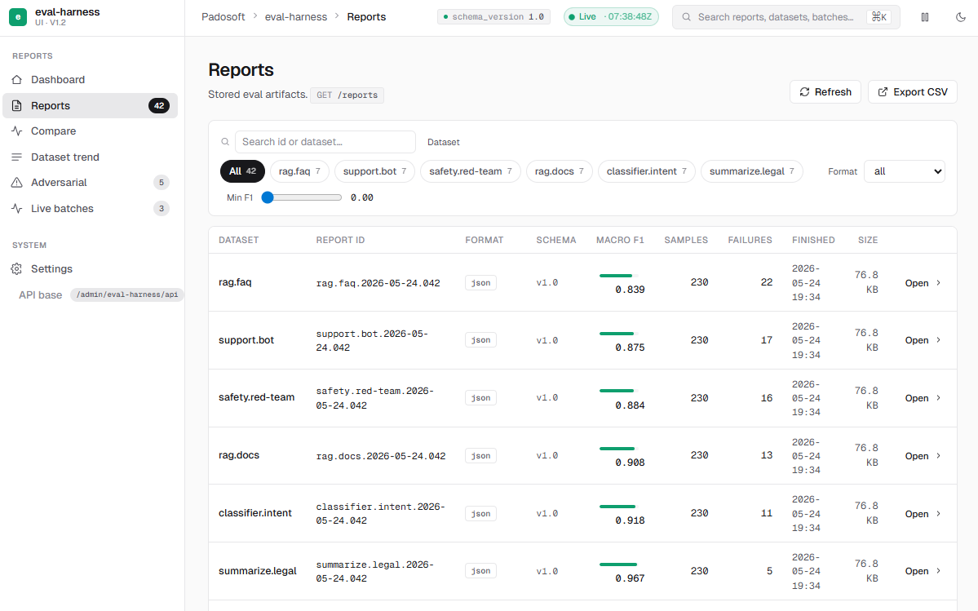The height and width of the screenshot is (611, 978).
Task: Click the json format tag on rag.faq row
Action: click(480, 283)
